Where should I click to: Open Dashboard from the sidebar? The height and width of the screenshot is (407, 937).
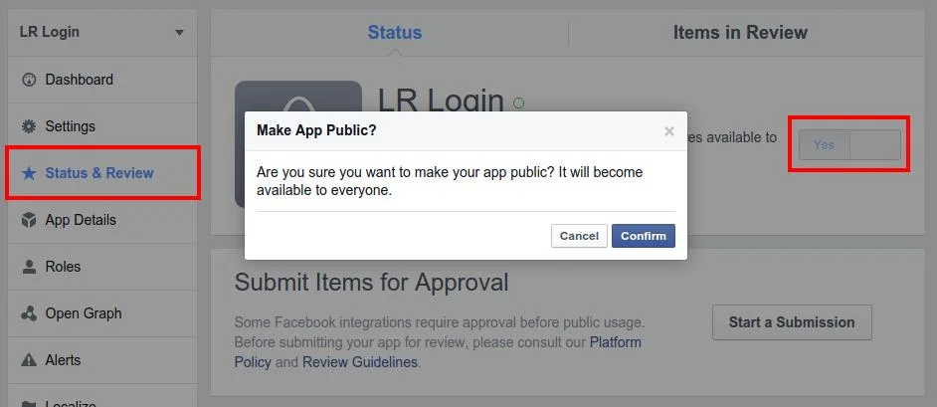click(102, 80)
